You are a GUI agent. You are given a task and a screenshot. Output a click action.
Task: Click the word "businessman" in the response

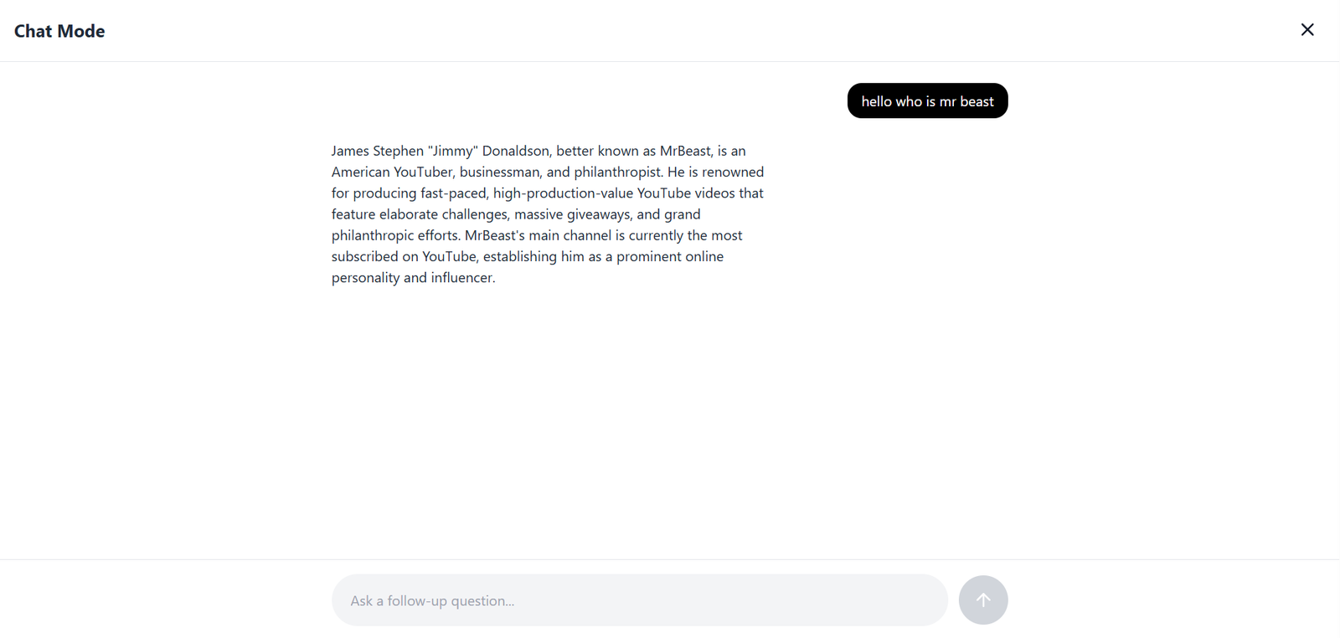[x=499, y=172]
